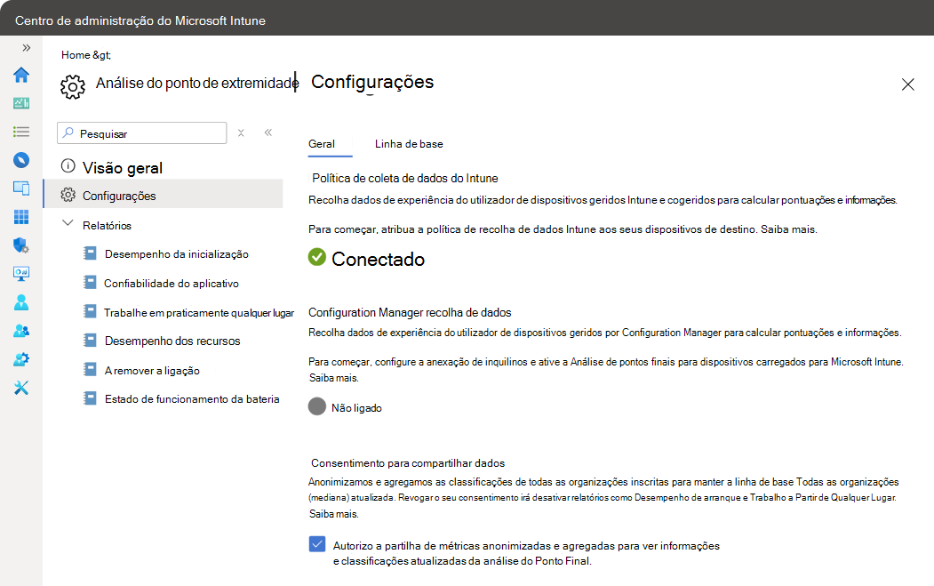Click inside the Pesquisar search field
Viewport: 934px width, 586px height.
[142, 132]
